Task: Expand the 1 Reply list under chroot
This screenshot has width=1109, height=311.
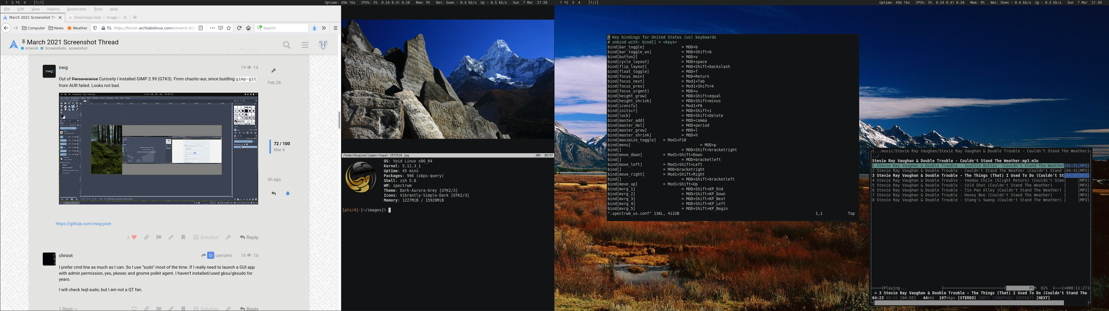Action: point(68,308)
